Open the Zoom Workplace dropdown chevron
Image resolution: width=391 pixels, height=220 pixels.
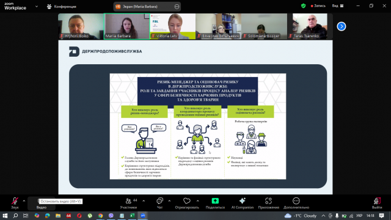pyautogui.click(x=37, y=7)
